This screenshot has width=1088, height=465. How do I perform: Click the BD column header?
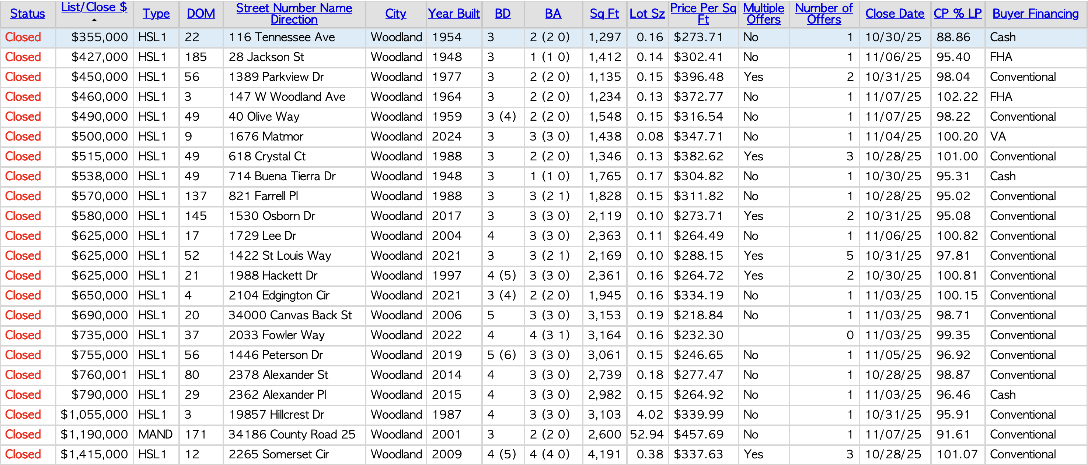[x=503, y=14]
